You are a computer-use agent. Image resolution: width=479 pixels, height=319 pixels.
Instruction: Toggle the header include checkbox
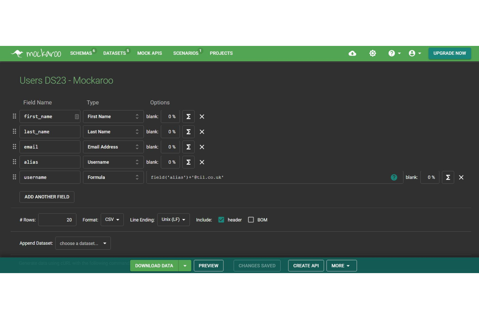point(221,220)
